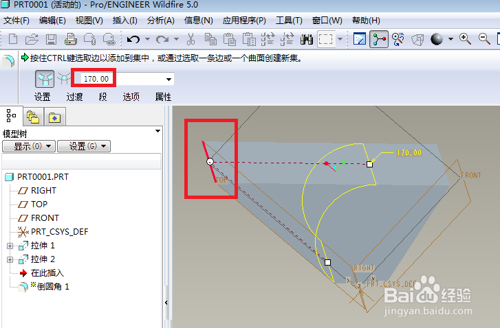
Task: Cut with the scissors icon
Action: click(x=191, y=39)
